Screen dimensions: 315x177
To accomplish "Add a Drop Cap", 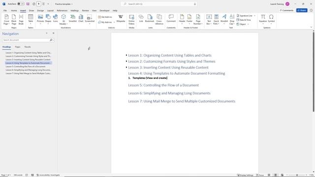I will pyautogui.click(x=232, y=20).
